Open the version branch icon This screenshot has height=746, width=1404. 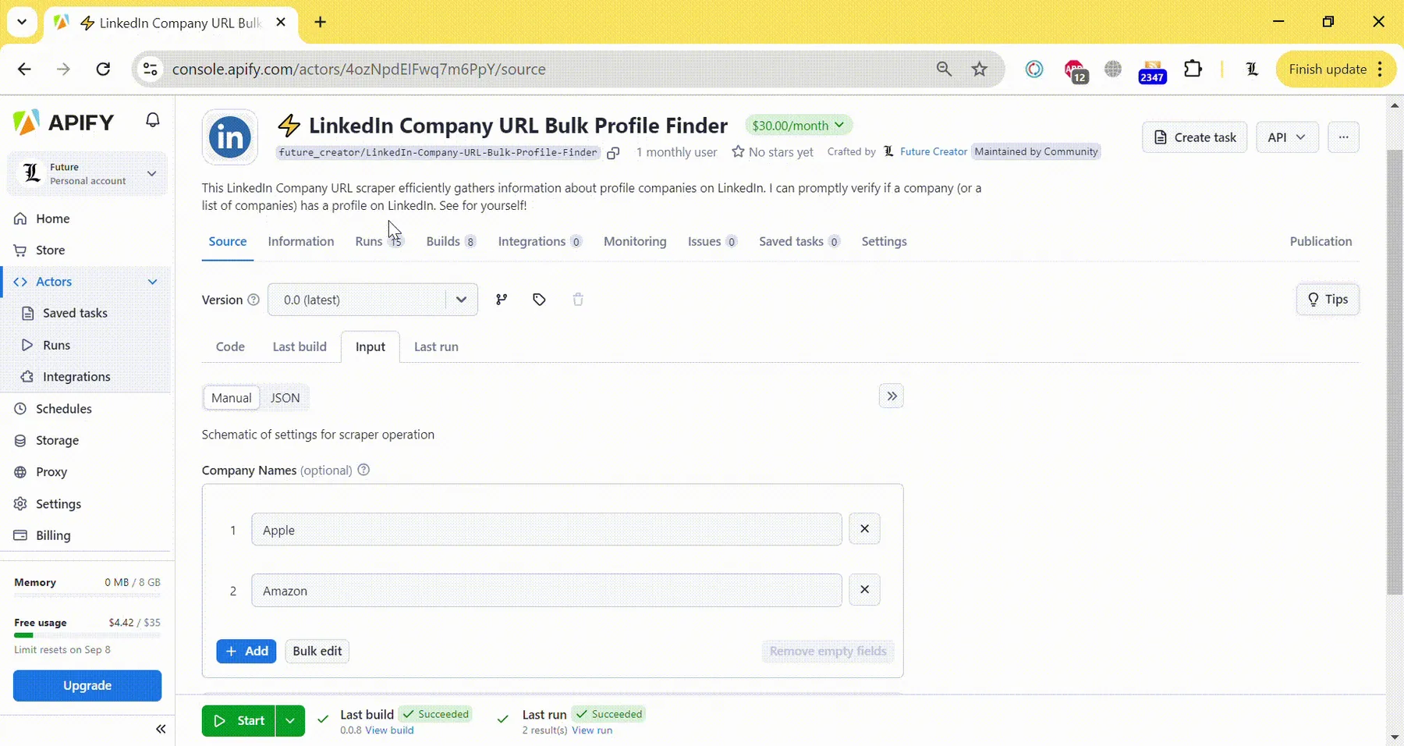502,300
